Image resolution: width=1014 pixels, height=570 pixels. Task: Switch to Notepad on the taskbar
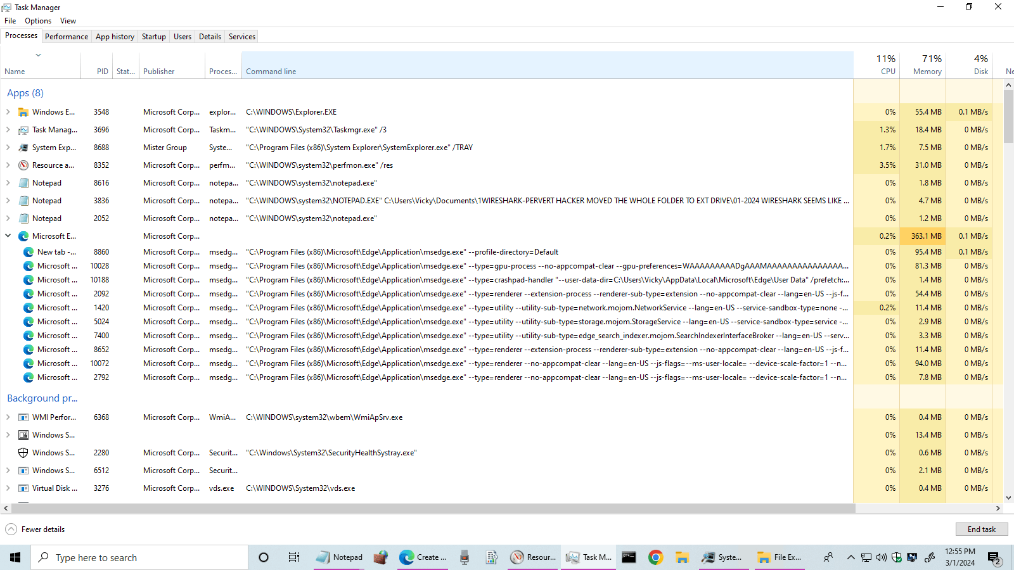[x=340, y=557]
